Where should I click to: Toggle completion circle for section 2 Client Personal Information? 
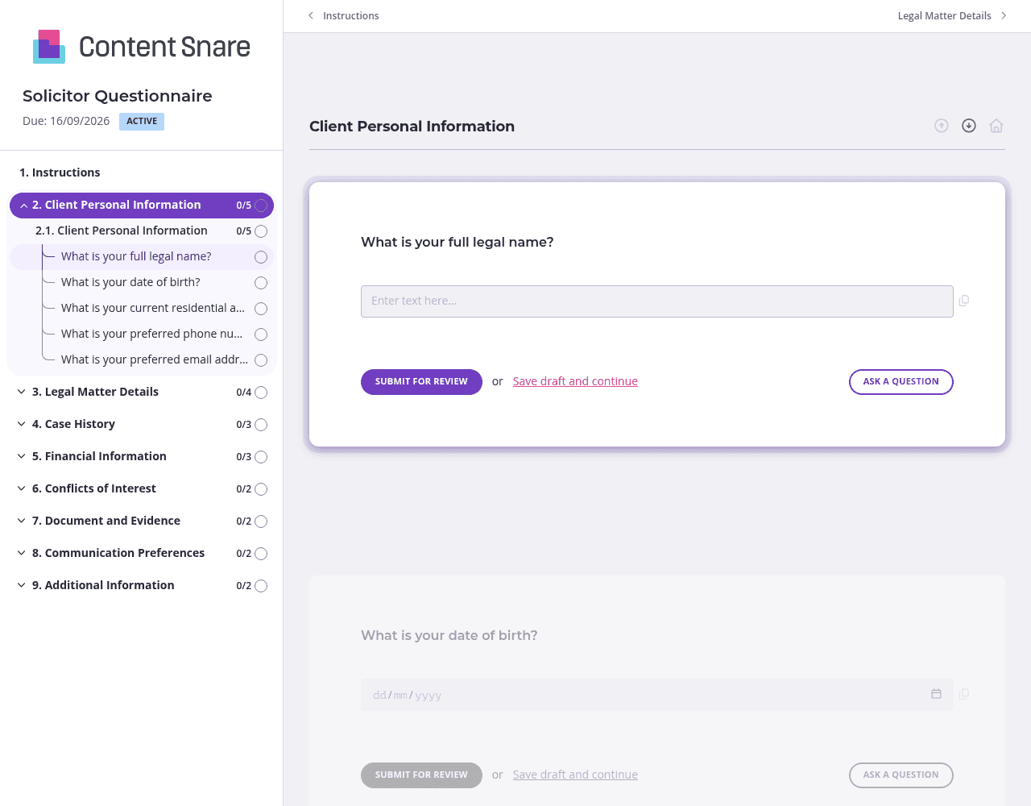[261, 206]
